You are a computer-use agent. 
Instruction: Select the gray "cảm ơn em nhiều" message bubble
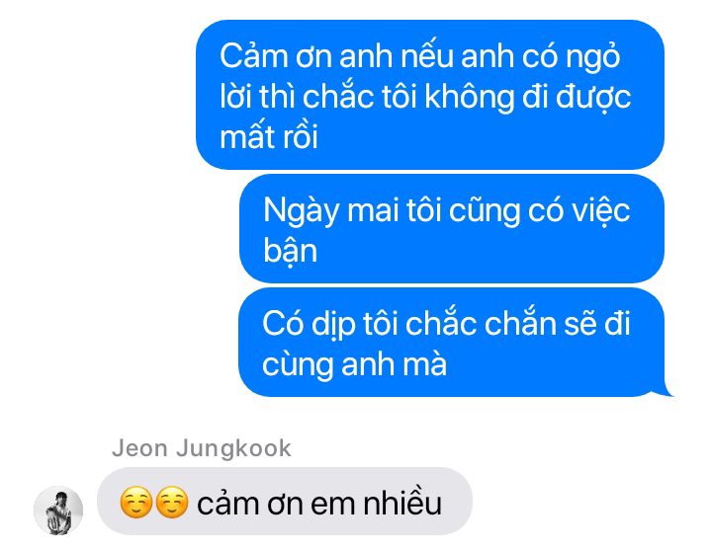285,501
